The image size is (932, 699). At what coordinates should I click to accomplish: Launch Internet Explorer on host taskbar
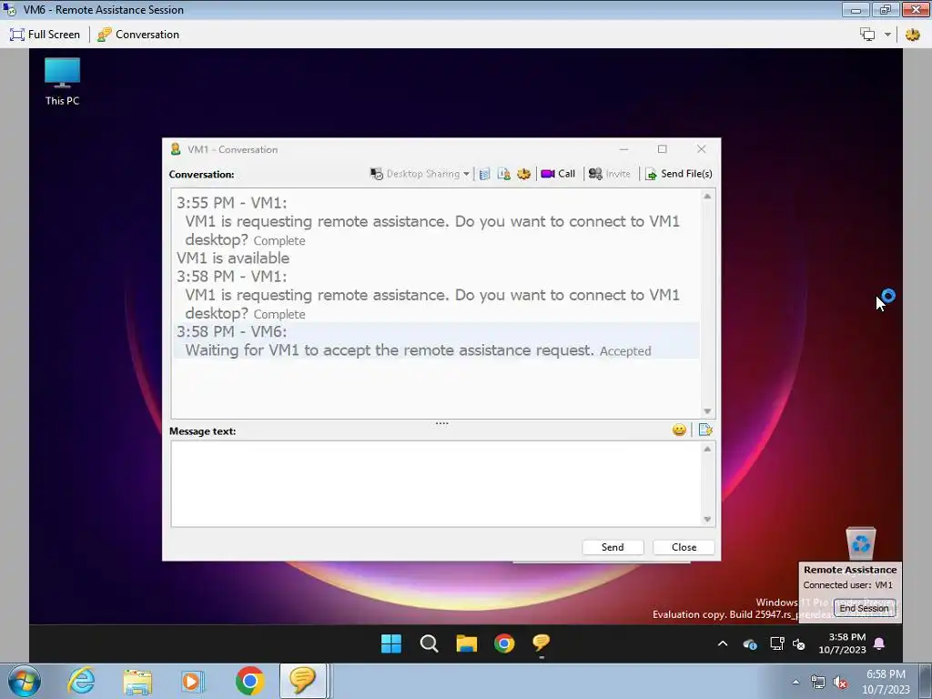tap(81, 681)
